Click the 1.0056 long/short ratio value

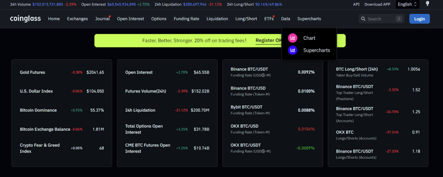(414, 69)
